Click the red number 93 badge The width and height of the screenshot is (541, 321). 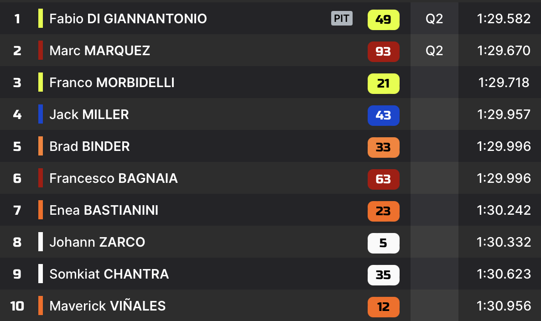tap(383, 52)
